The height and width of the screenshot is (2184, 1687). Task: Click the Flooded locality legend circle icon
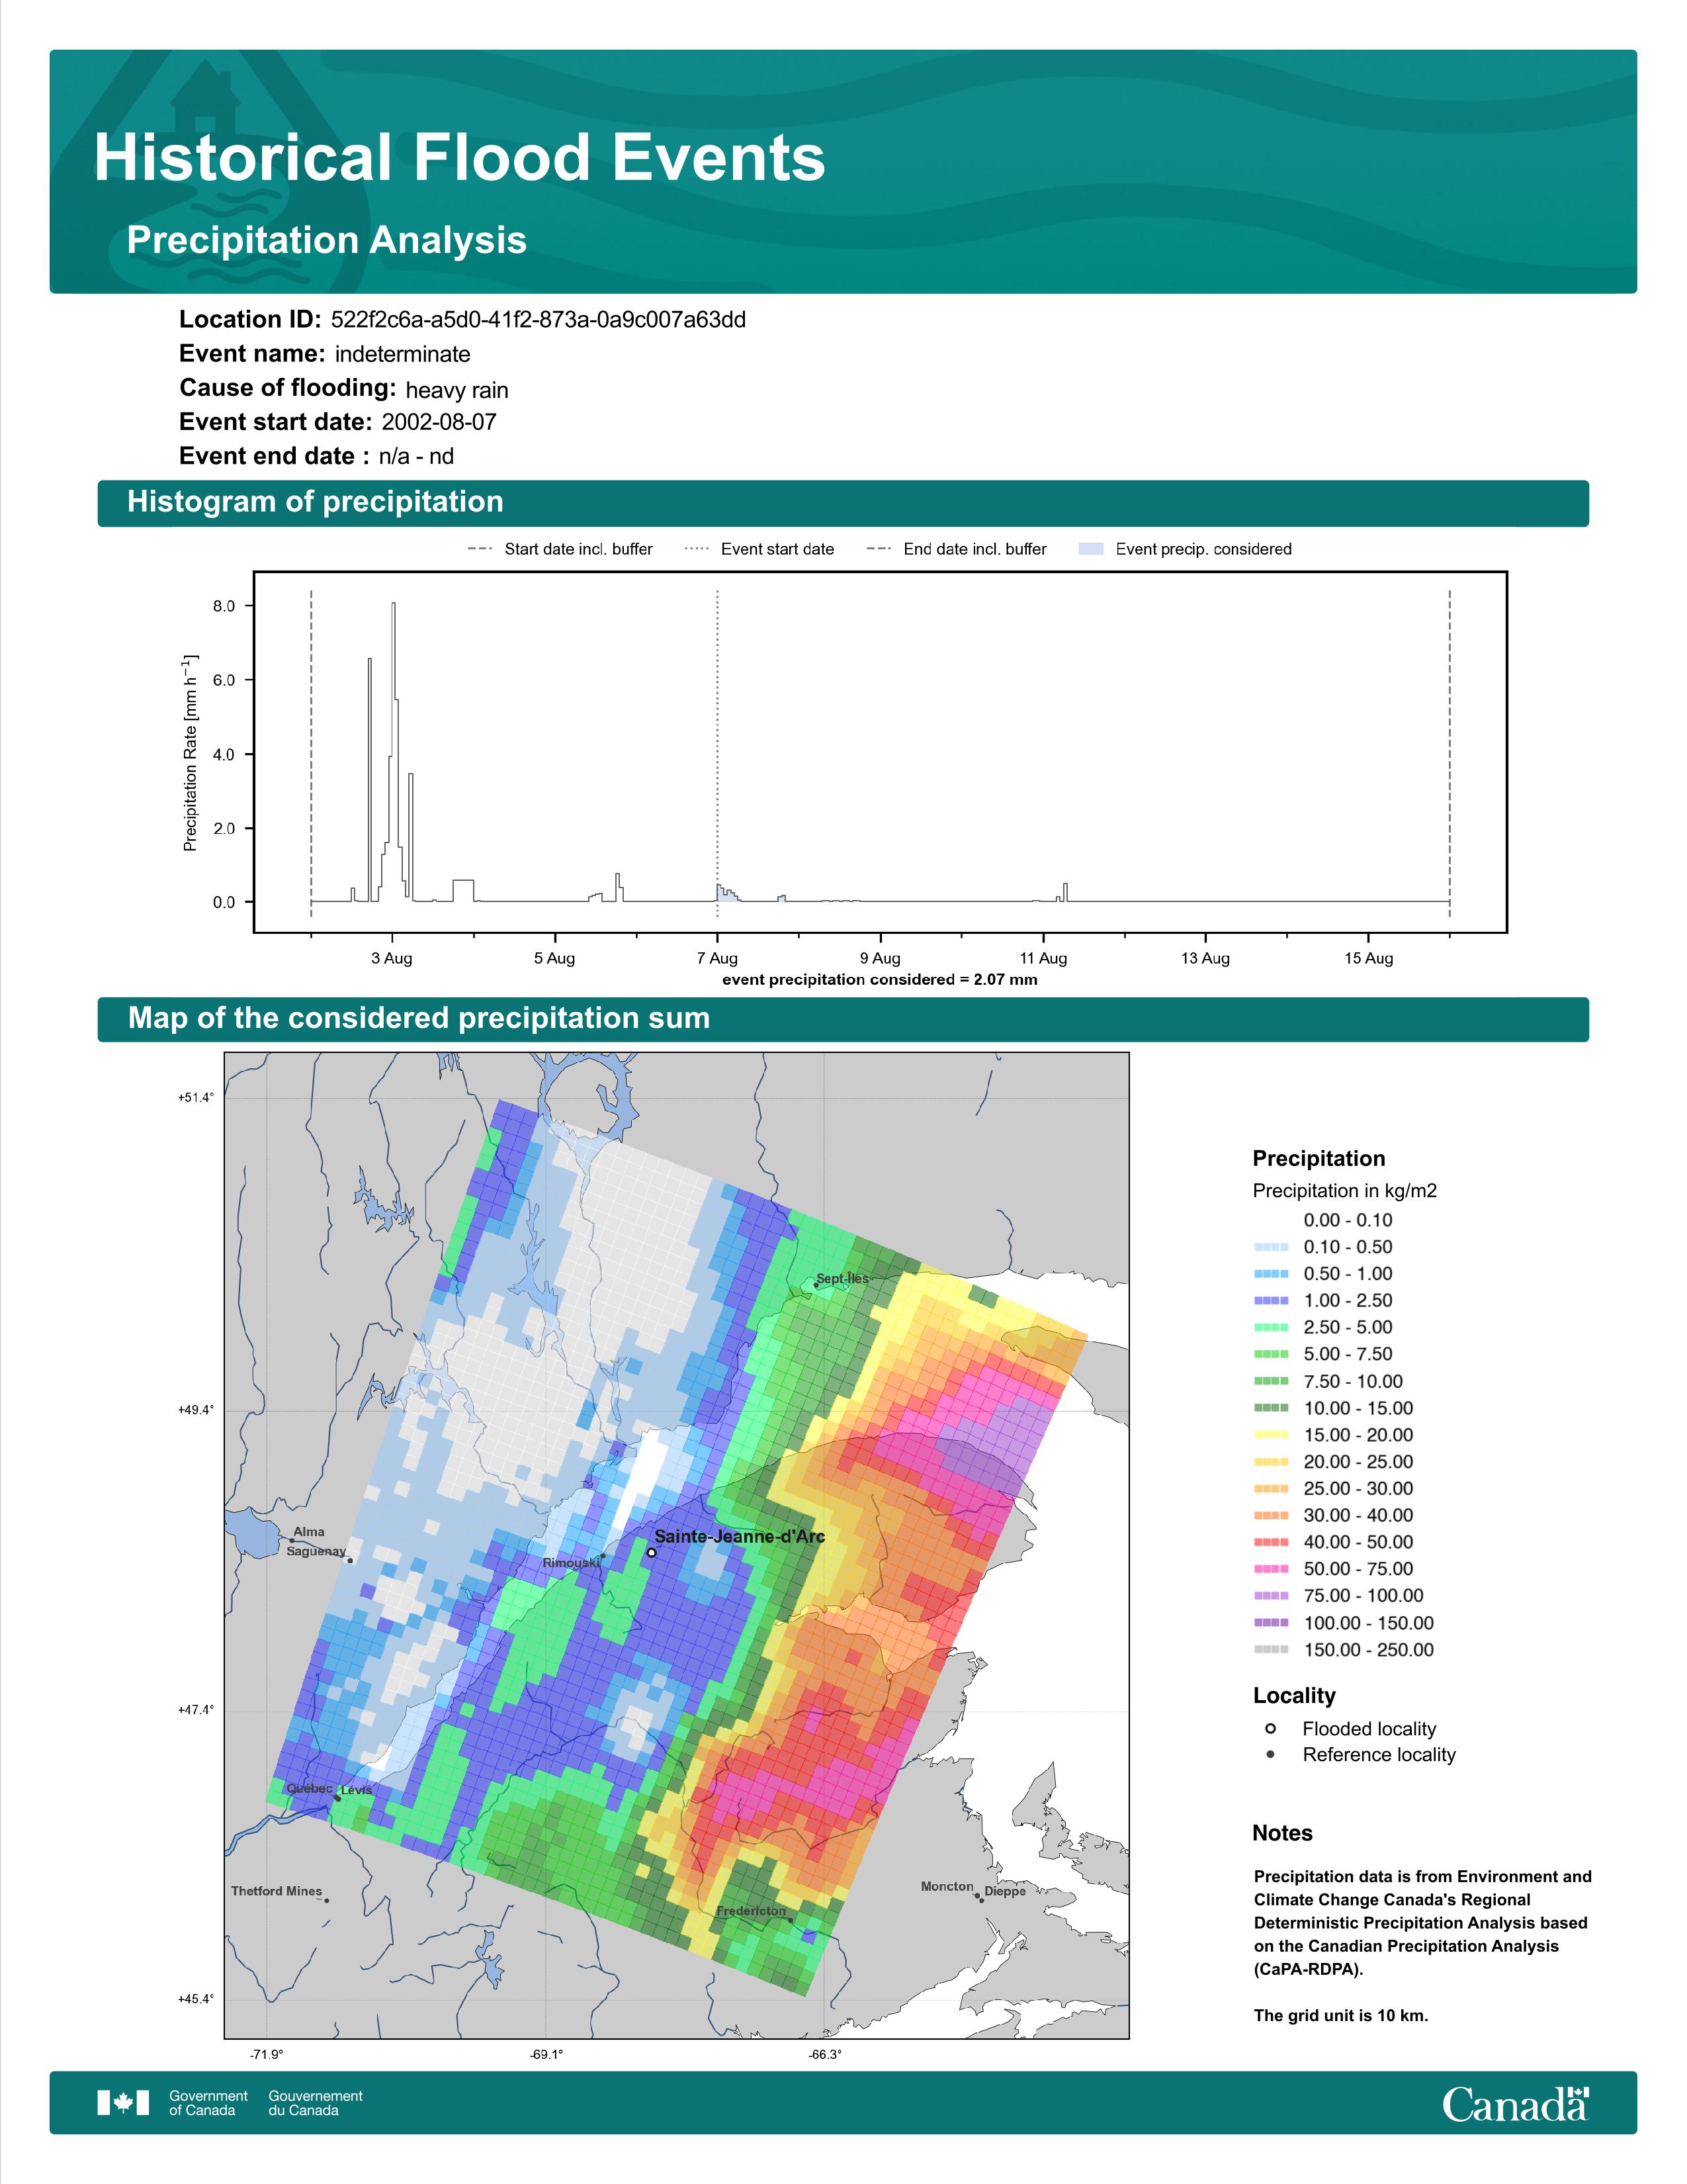(1270, 1729)
